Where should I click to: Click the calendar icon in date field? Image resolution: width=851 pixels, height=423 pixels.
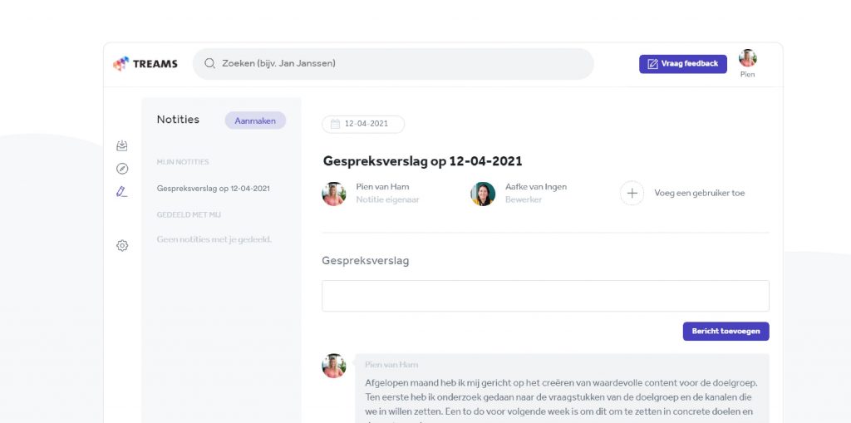click(x=335, y=124)
